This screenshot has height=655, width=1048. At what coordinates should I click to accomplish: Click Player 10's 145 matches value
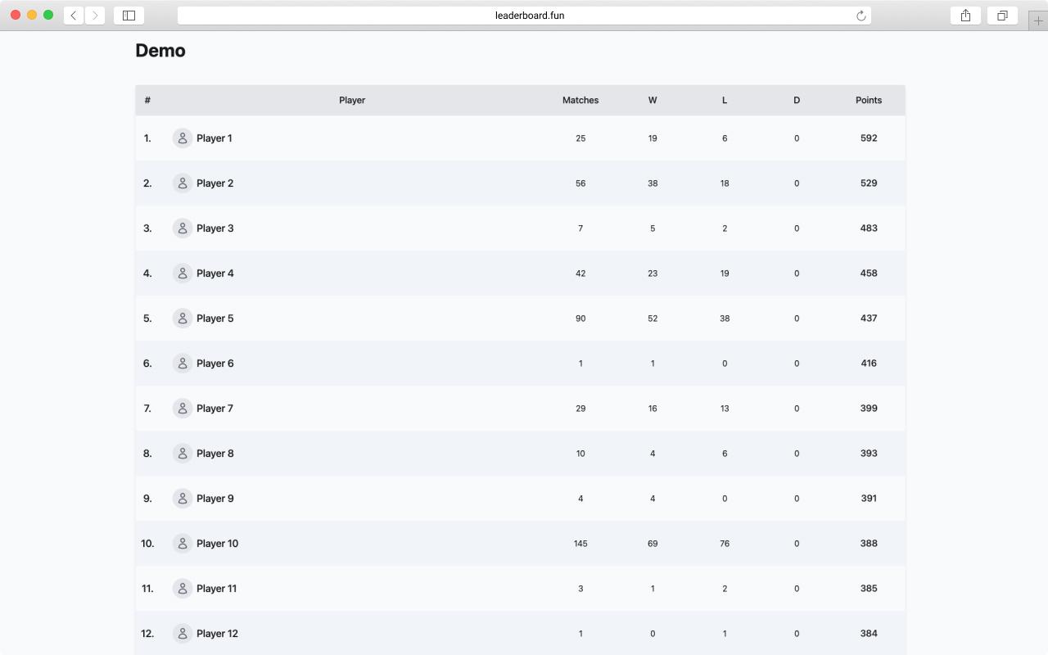(580, 544)
